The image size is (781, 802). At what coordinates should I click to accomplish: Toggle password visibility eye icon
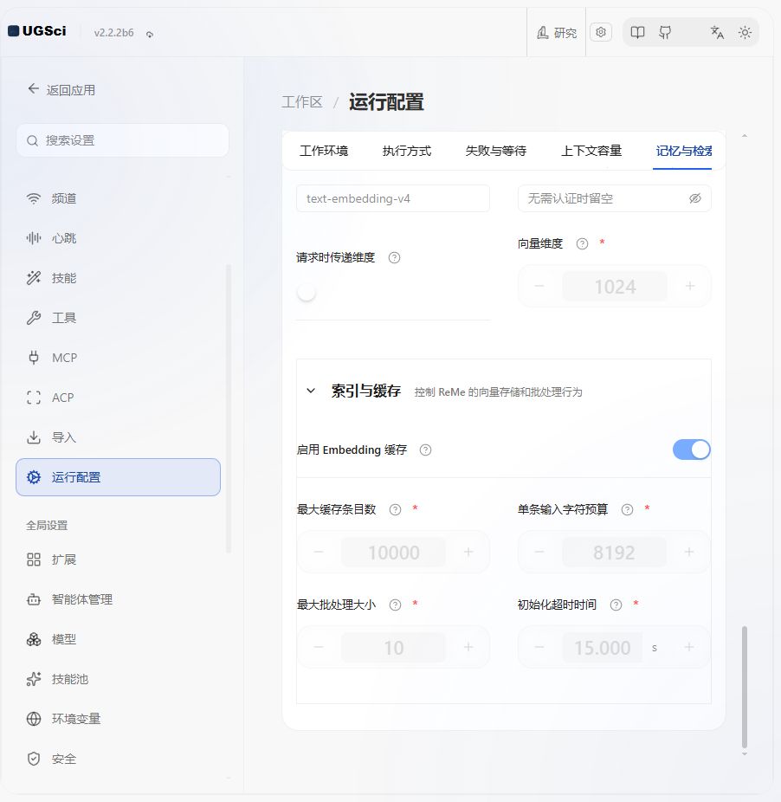click(x=694, y=198)
